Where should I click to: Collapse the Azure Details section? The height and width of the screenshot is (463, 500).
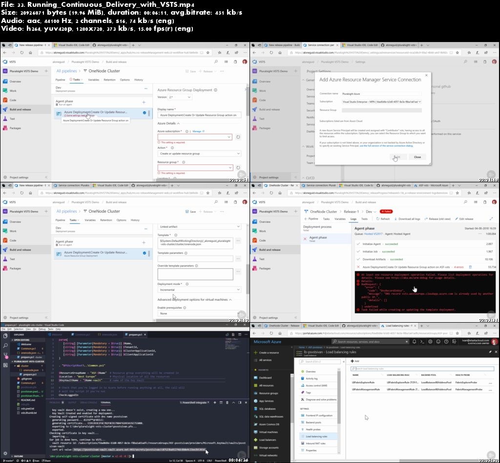click(168, 123)
